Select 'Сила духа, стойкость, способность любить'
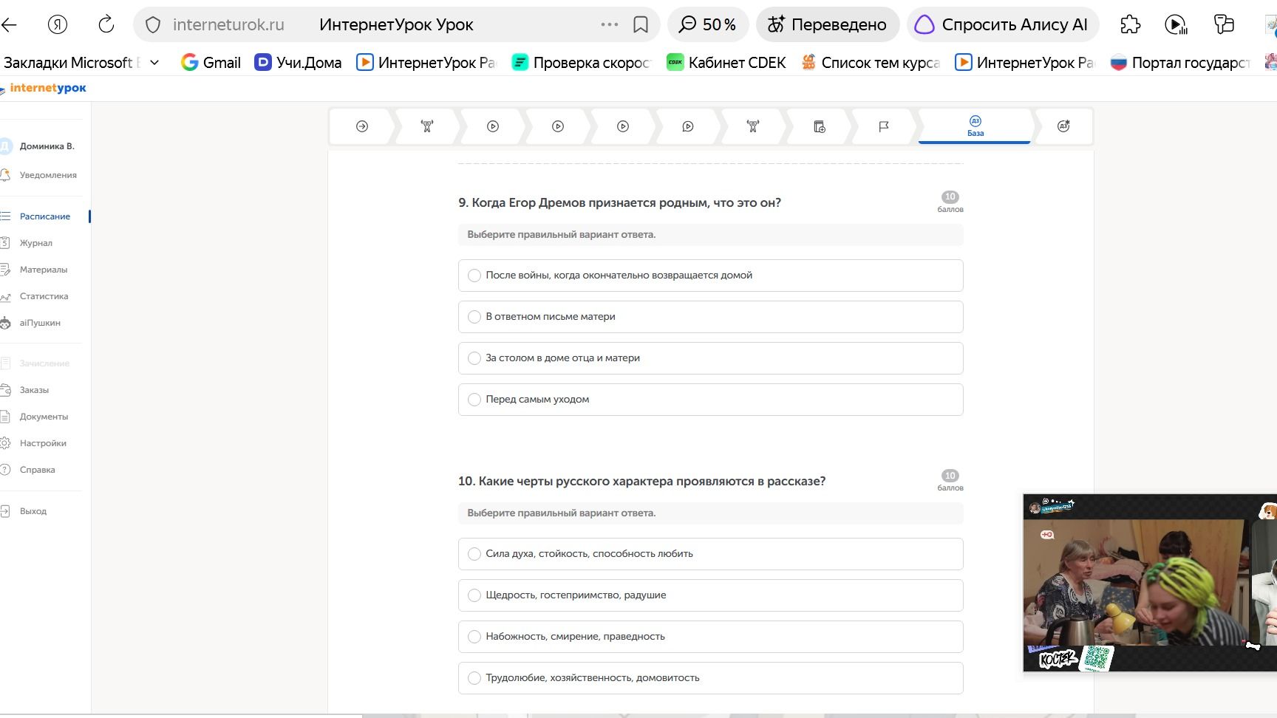Viewport: 1277px width, 718px height. 710,554
